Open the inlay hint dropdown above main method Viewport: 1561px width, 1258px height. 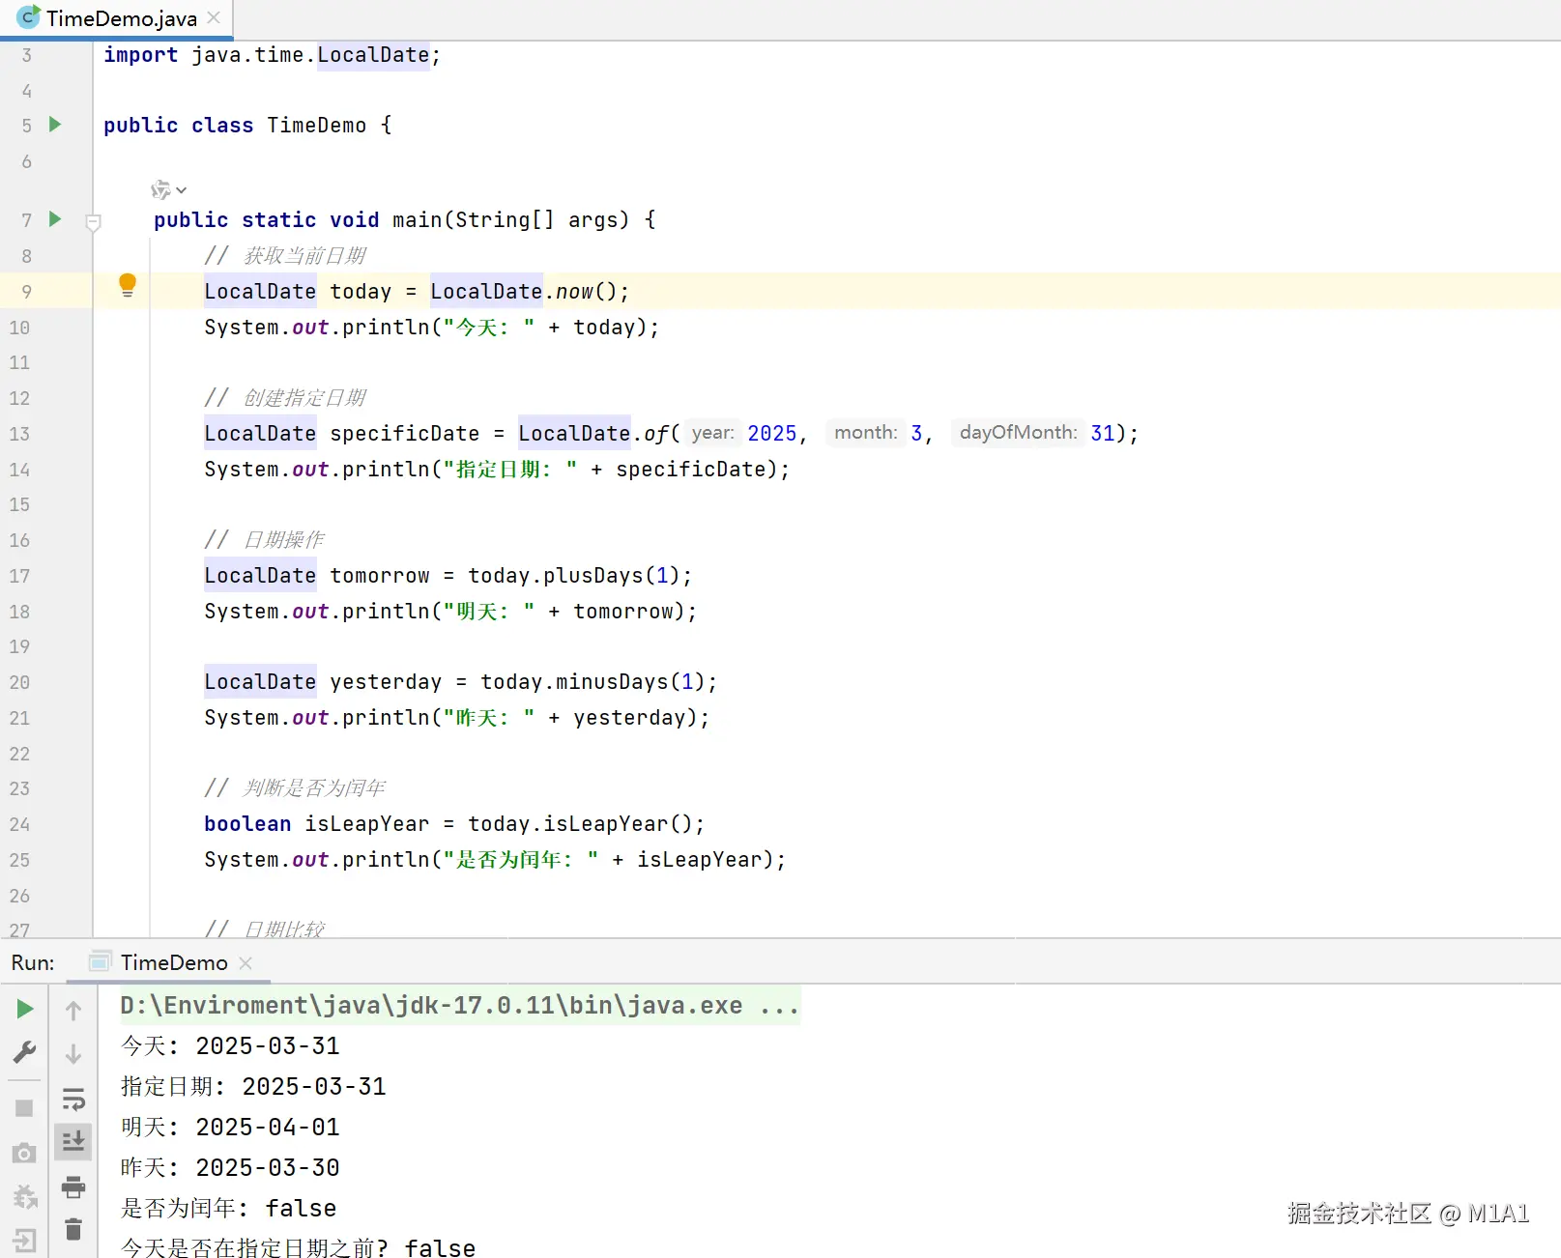(x=168, y=189)
